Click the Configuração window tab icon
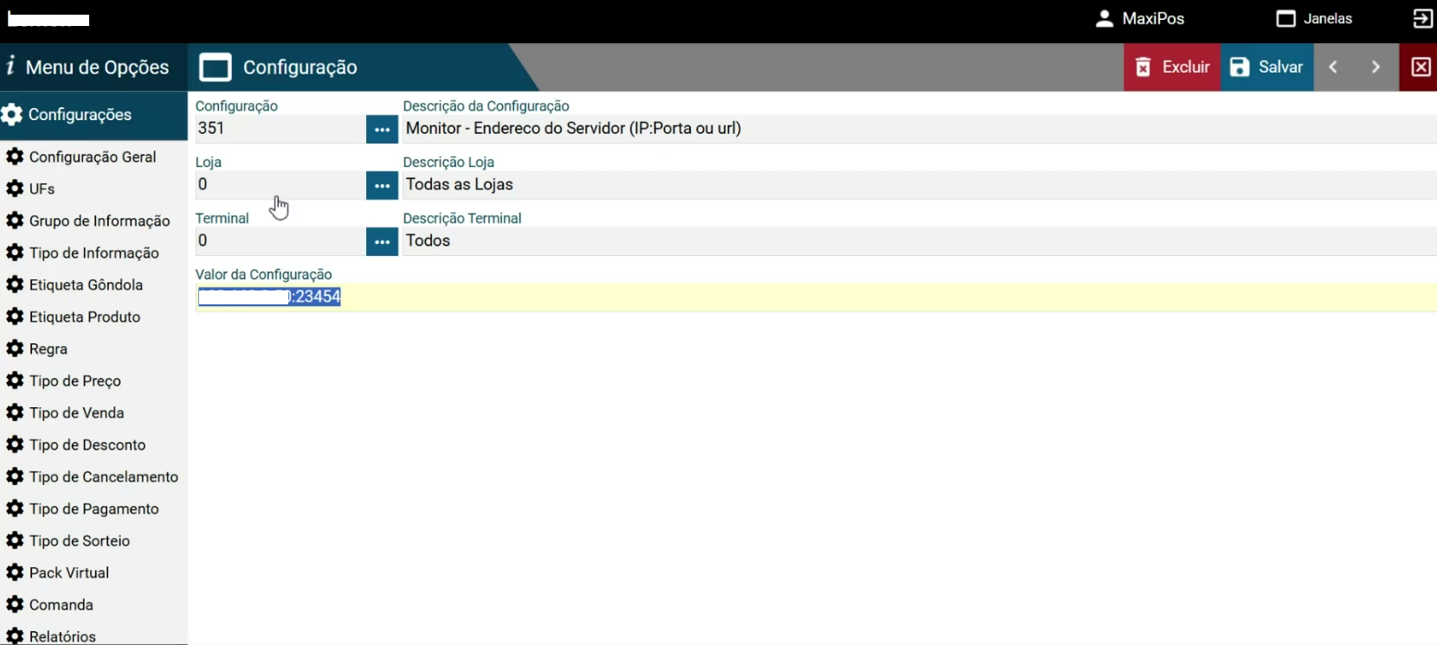Screen dimensions: 1437x645 pyautogui.click(x=216, y=67)
